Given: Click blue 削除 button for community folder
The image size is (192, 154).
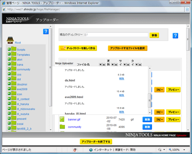Looking at the screenshot, I should [147, 127].
